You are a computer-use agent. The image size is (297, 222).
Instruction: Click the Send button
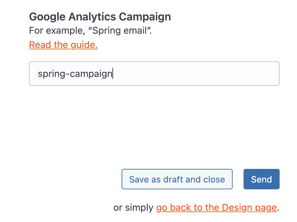point(261,179)
